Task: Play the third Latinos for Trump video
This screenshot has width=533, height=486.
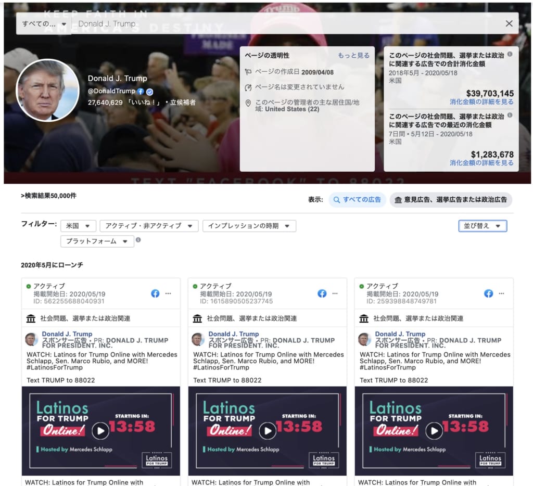Action: [x=434, y=430]
